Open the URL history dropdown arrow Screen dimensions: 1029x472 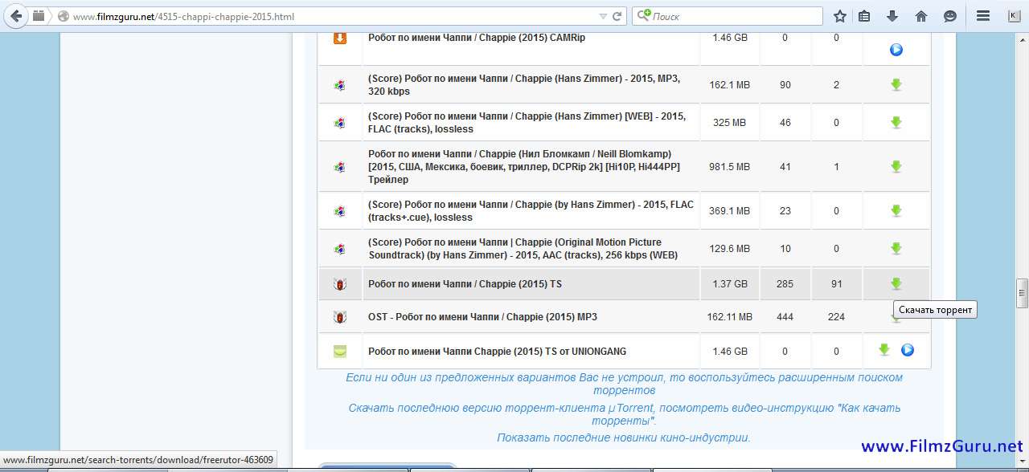603,16
